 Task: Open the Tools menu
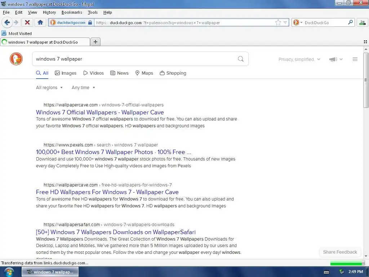pyautogui.click(x=93, y=12)
